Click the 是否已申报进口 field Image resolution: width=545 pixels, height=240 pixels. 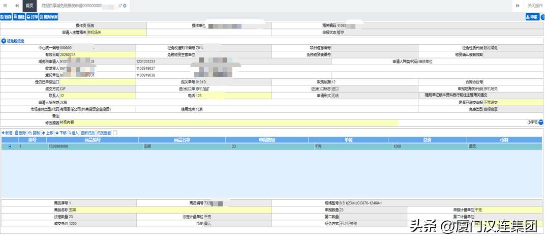pyautogui.click(x=98, y=82)
